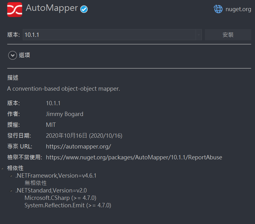Open the ReportAbuse nuget.org link
This screenshot has height=224, width=255.
point(134,157)
